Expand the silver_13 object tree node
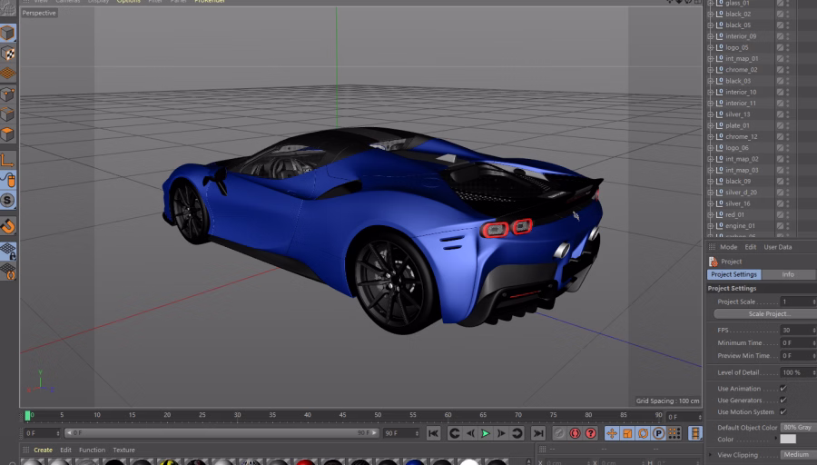The image size is (817, 465). pos(710,114)
